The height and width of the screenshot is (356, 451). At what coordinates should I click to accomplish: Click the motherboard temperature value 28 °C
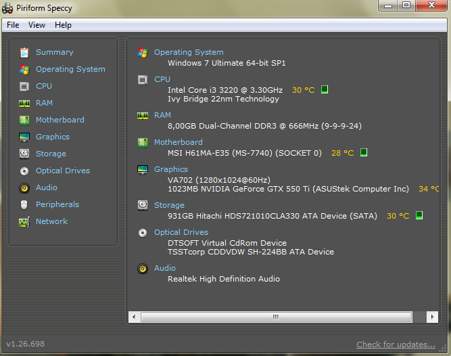(343, 153)
